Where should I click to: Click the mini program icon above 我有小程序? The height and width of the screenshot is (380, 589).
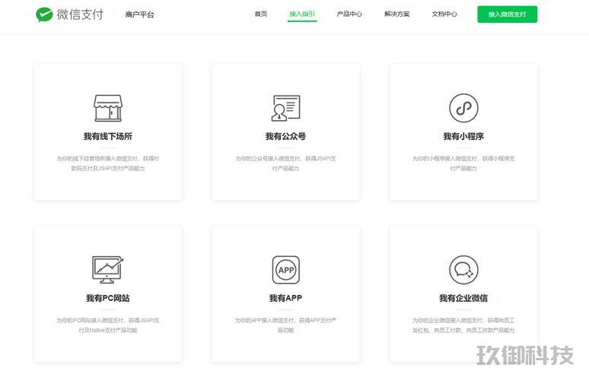click(x=463, y=108)
